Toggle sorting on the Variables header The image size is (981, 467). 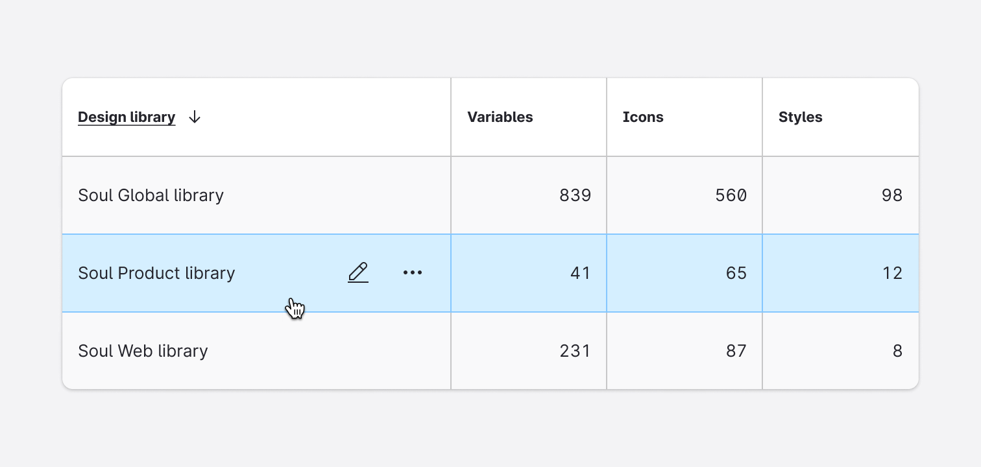coord(500,117)
